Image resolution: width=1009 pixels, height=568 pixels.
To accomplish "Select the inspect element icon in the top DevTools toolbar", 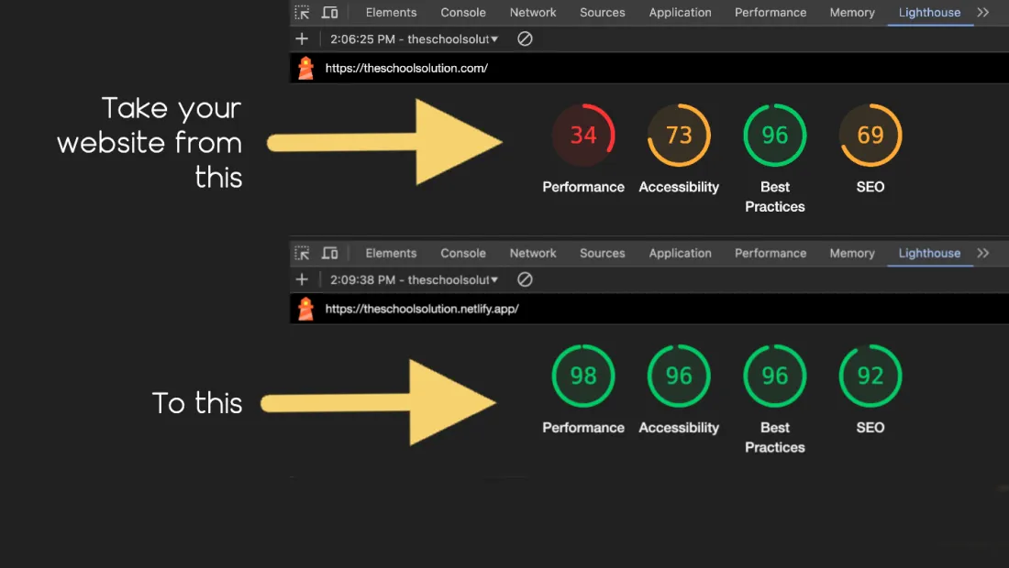I will [x=301, y=12].
